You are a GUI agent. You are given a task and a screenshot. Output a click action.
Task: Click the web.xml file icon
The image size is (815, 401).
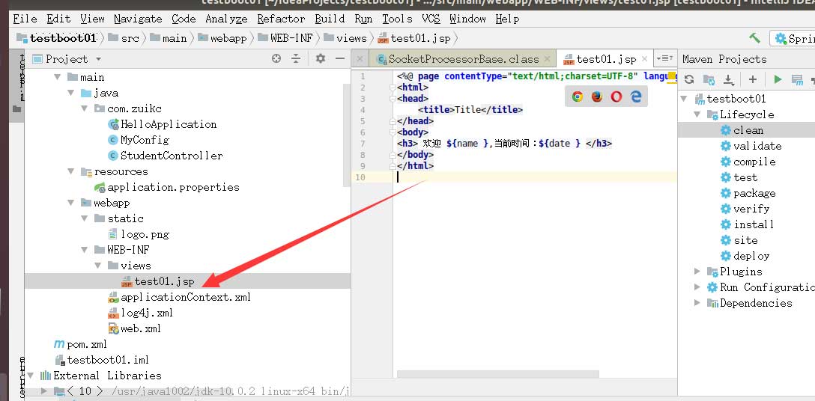click(113, 328)
